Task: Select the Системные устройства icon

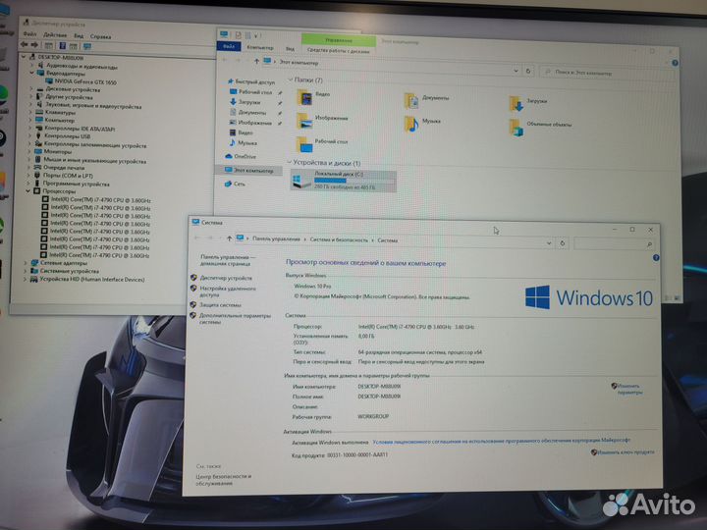Action: tap(34, 271)
